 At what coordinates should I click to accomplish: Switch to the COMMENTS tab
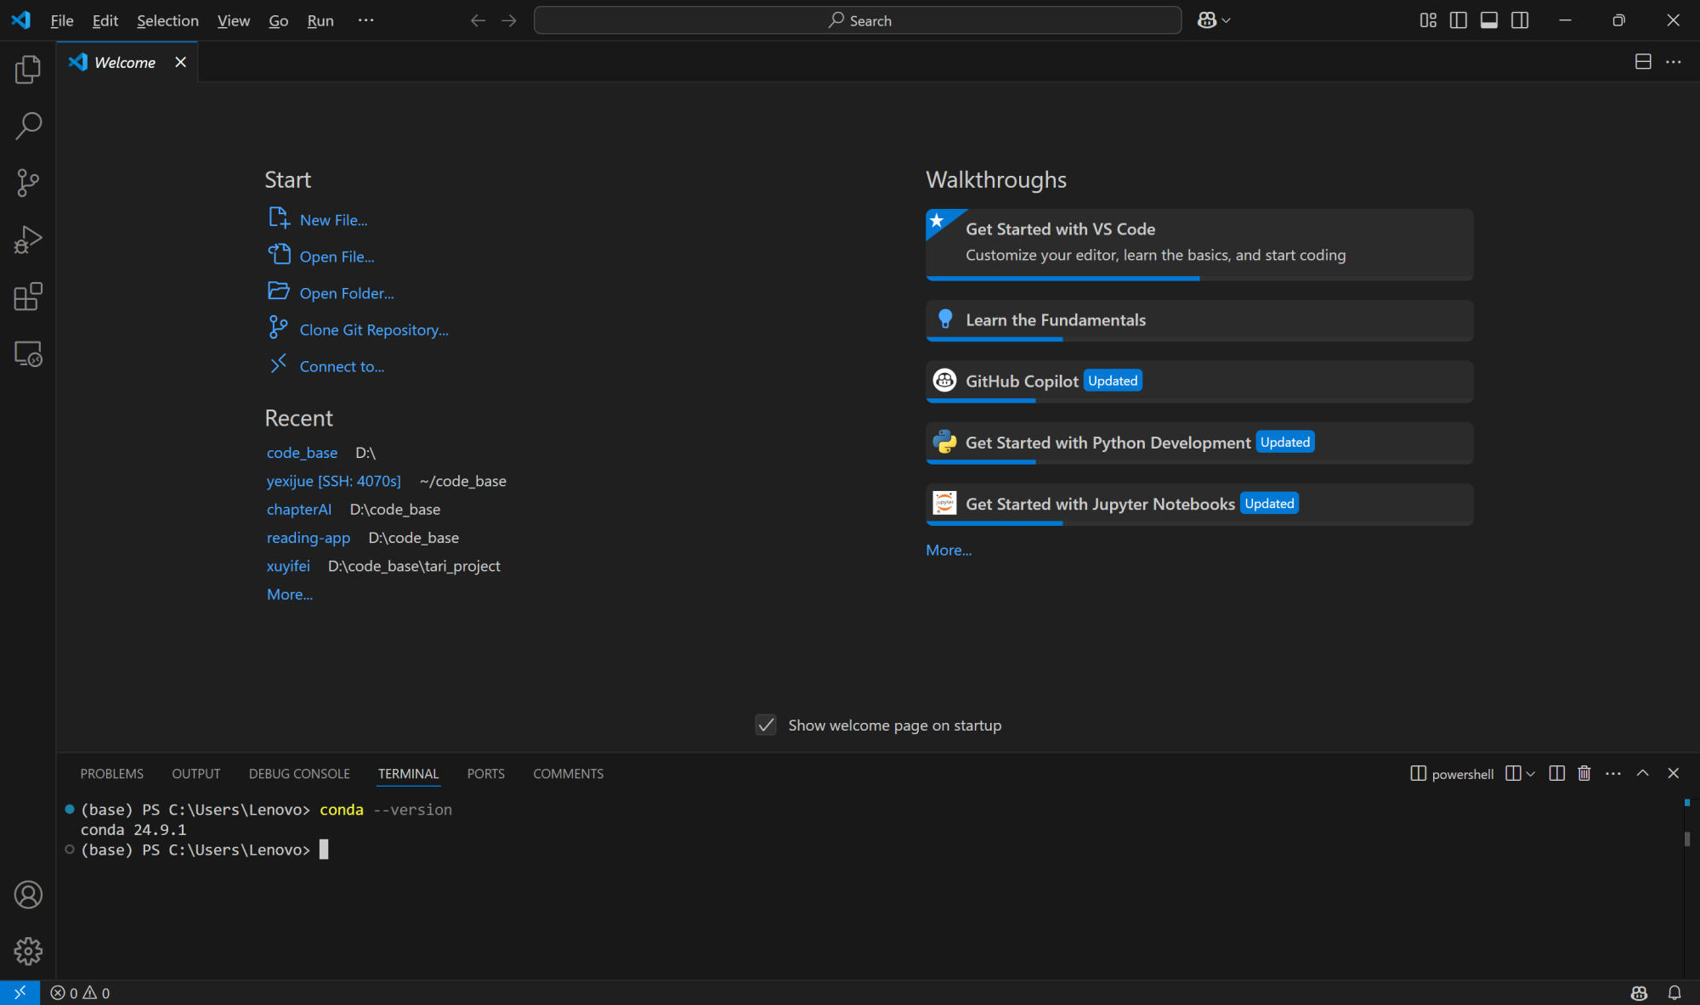568,773
